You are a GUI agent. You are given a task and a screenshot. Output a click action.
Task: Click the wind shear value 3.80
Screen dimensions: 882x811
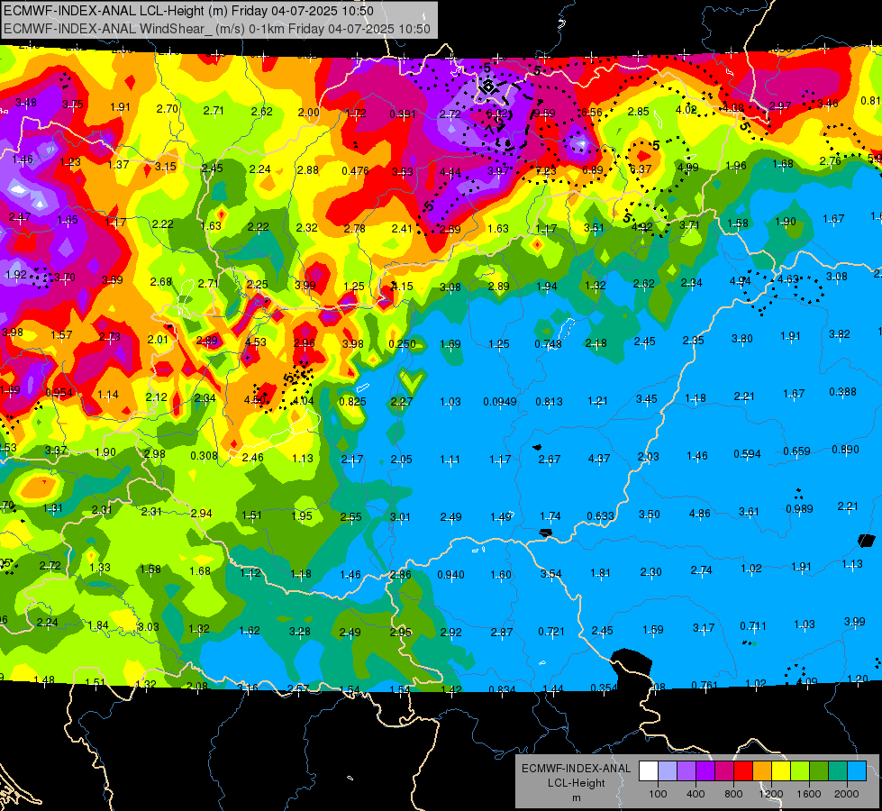pos(742,338)
